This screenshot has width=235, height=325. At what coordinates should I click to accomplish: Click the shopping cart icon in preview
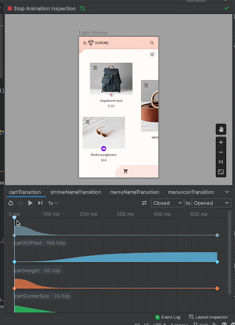[x=126, y=171]
